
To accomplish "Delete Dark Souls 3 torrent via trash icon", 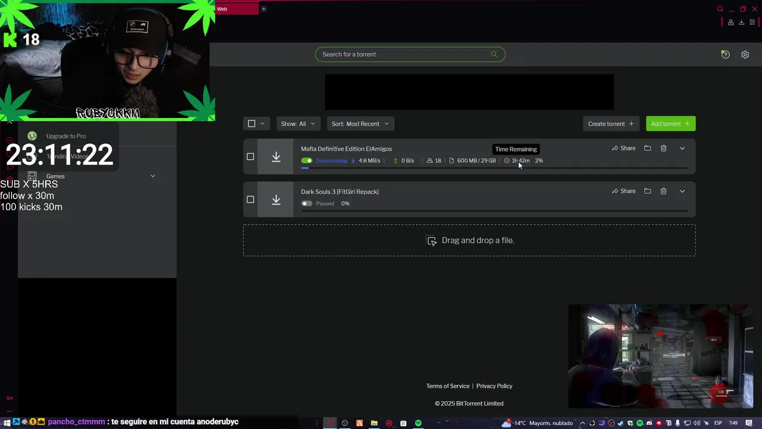I will click(x=663, y=191).
